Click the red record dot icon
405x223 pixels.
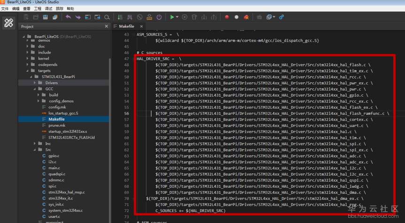coord(227,17)
